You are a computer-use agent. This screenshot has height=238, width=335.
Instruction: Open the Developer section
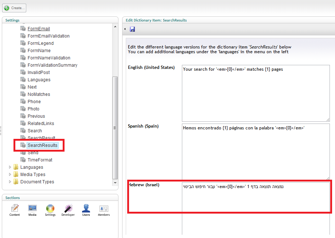[x=68, y=210]
